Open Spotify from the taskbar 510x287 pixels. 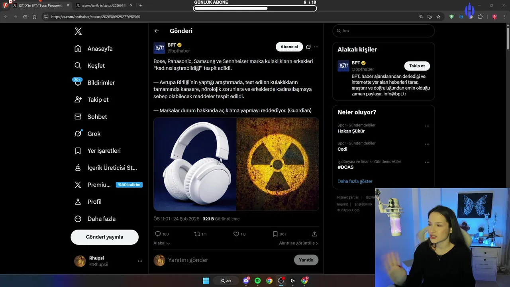[x=257, y=281]
